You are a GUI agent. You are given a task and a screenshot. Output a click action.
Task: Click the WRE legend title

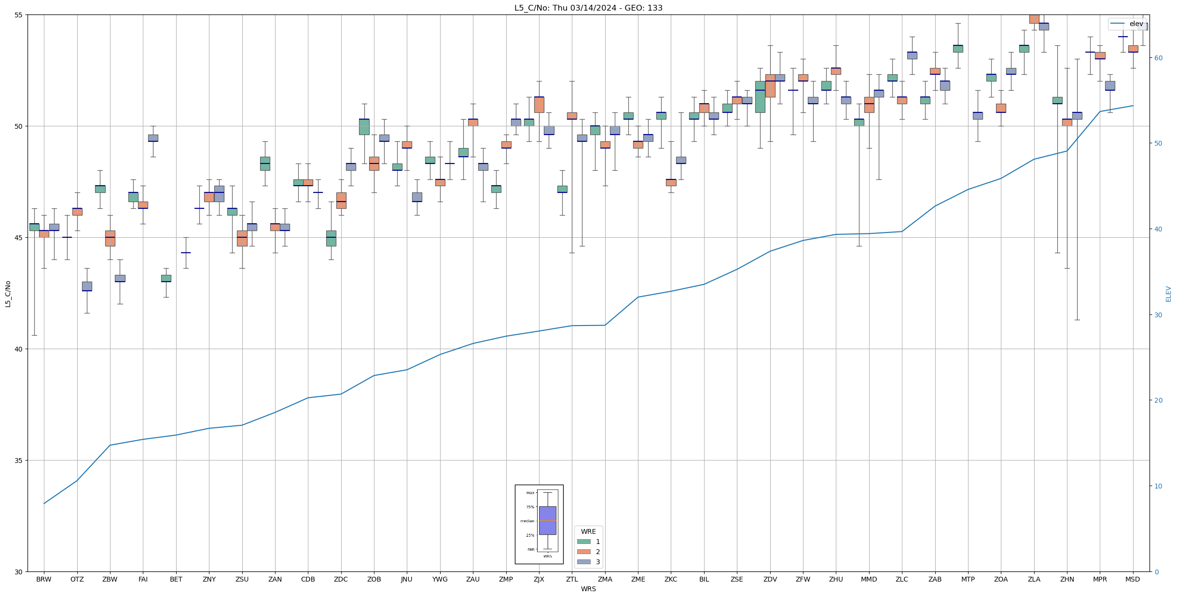[588, 531]
